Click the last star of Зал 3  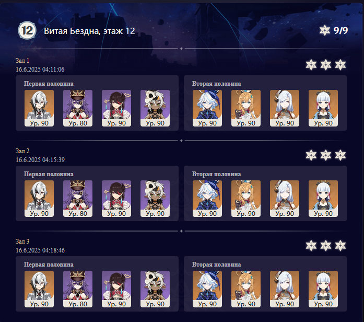(340, 245)
